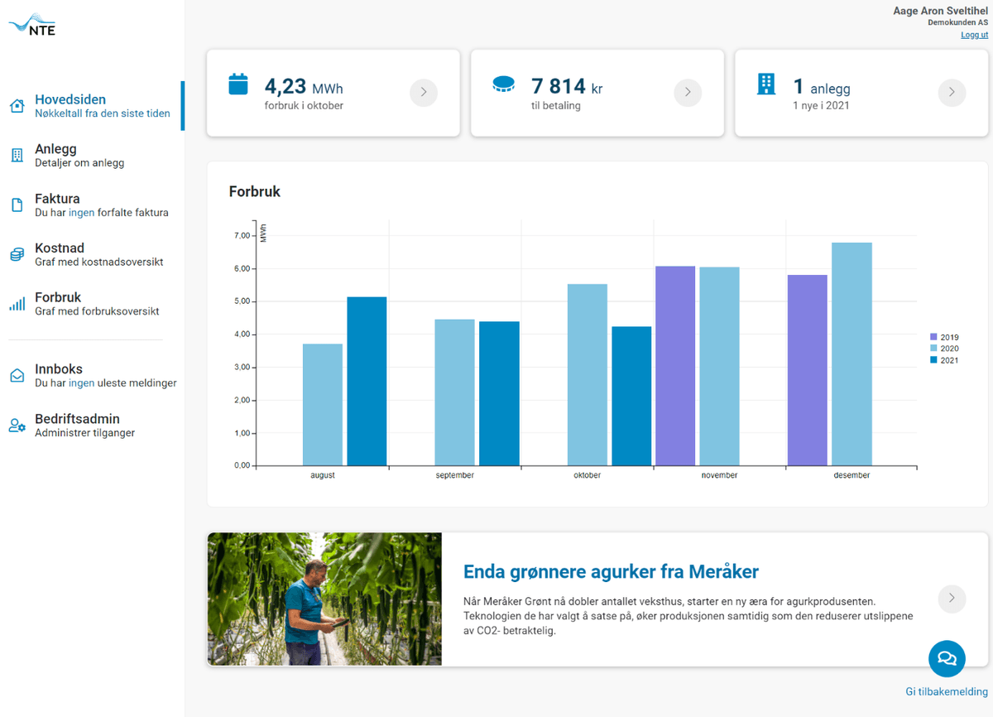This screenshot has width=993, height=717.
Task: Click the Gi tilbakemelding link
Action: point(947,692)
